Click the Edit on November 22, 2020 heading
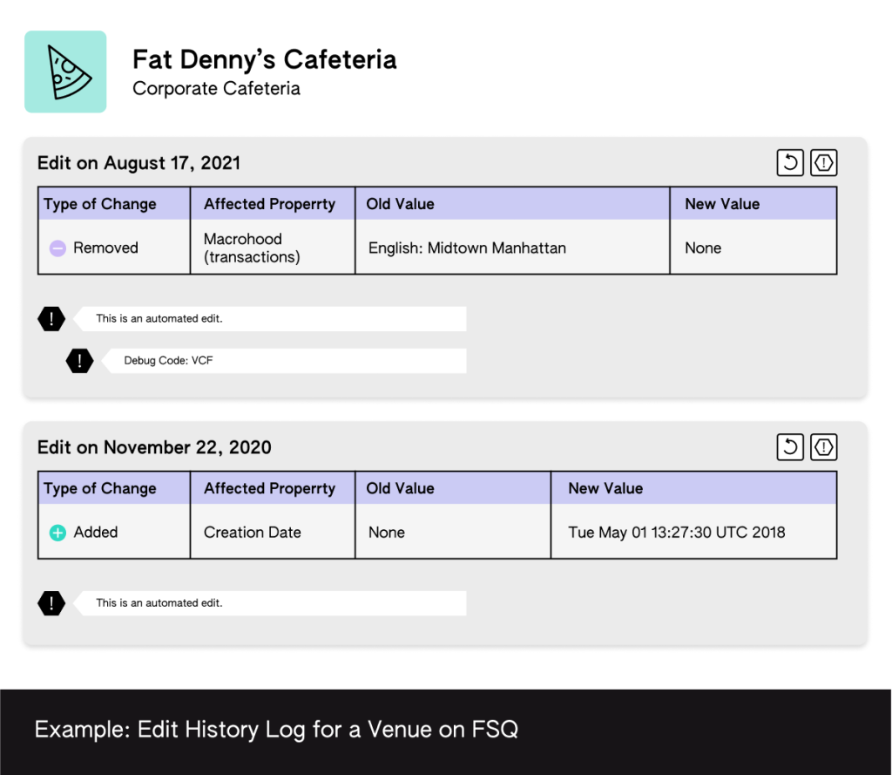892x775 pixels. [154, 447]
